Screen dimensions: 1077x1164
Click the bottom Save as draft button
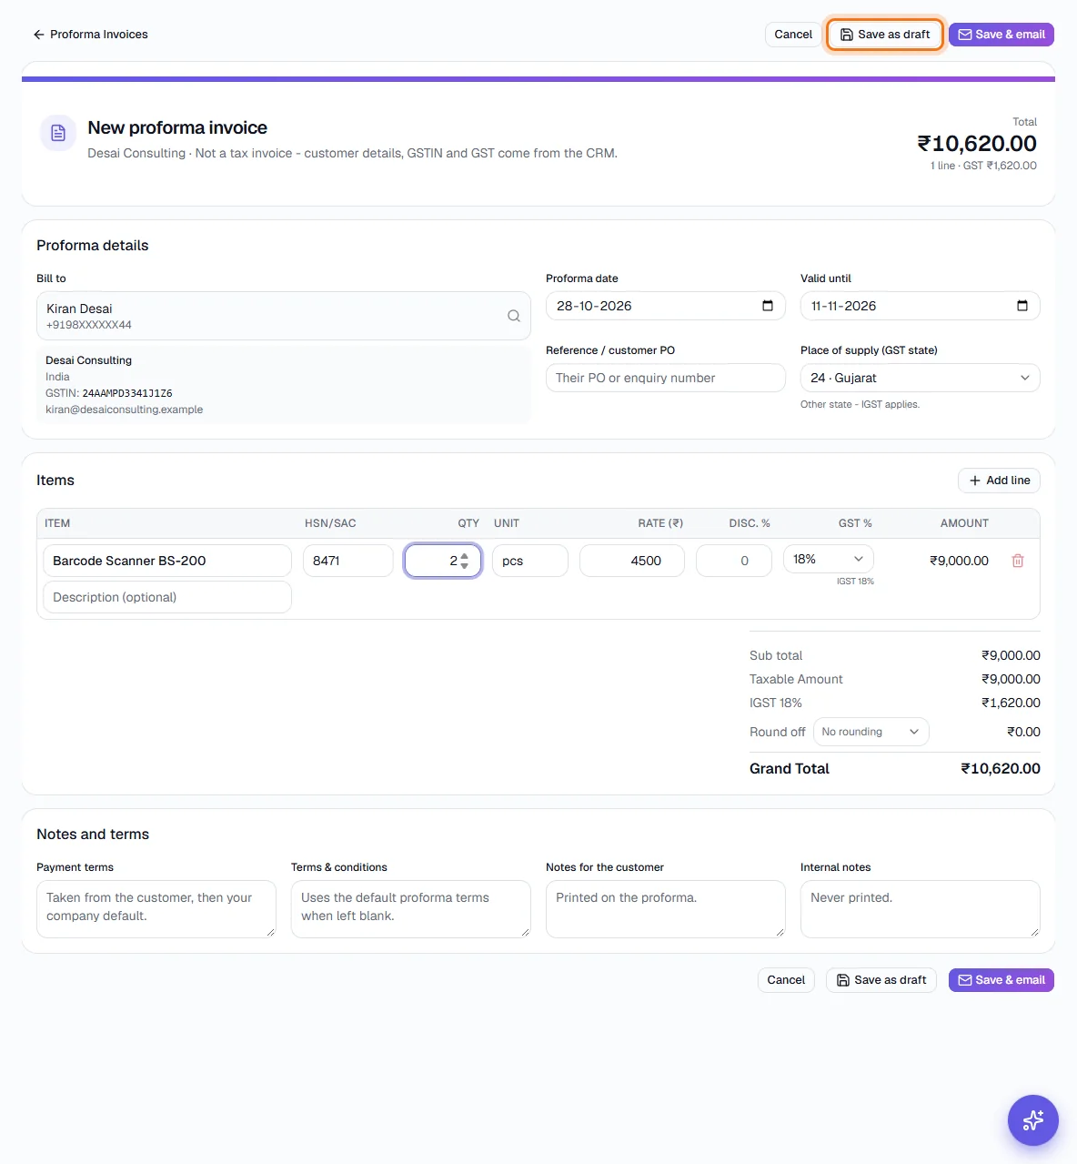click(x=881, y=980)
